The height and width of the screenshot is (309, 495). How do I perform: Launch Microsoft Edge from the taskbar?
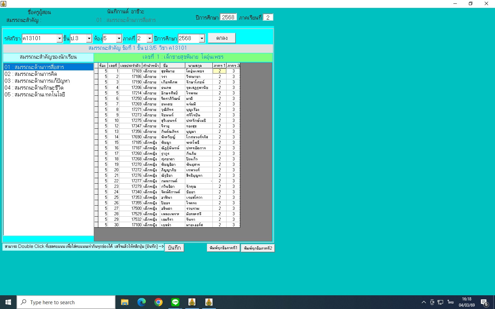[x=141, y=302]
